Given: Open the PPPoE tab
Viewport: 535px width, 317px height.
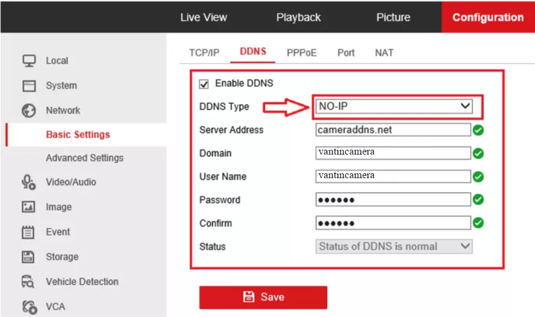Looking at the screenshot, I should [x=302, y=53].
